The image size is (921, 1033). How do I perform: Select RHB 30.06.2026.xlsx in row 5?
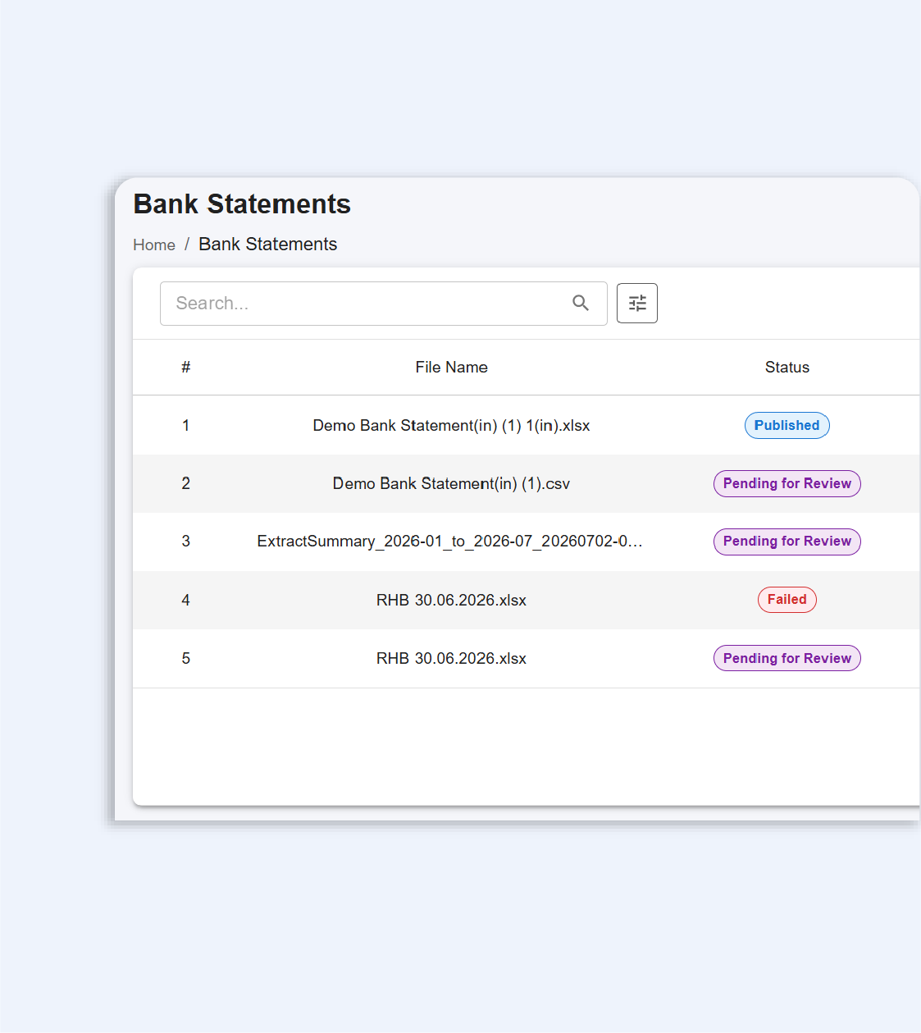tap(451, 658)
